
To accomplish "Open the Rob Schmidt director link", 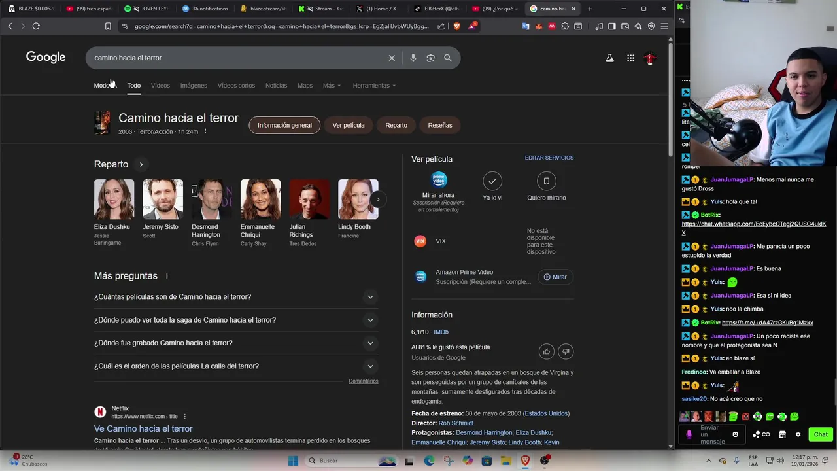I will (x=456, y=423).
